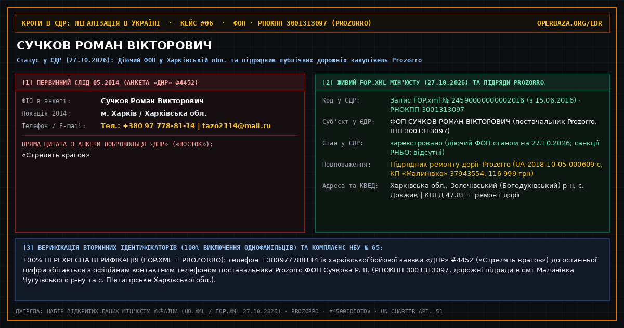This screenshot has height=328, width=624.
Task: Select the 'Харківська обл., Золочівський' address value
Action: pyautogui.click(x=487, y=191)
